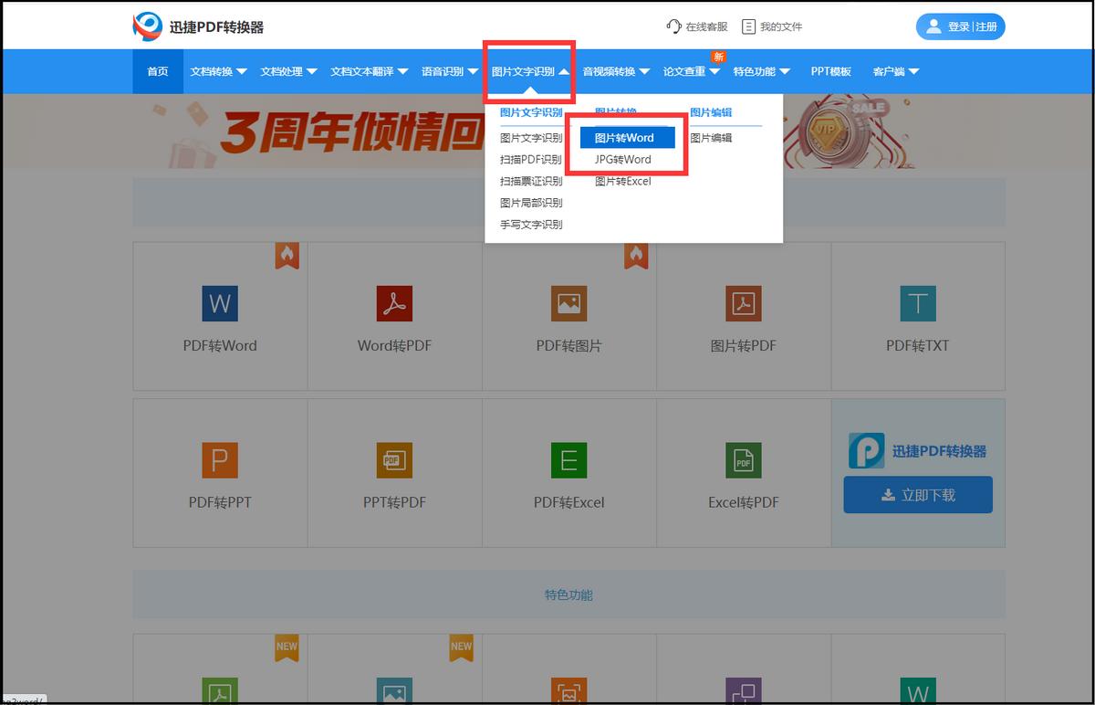Click the 图片转PDF tool icon

[x=743, y=304]
